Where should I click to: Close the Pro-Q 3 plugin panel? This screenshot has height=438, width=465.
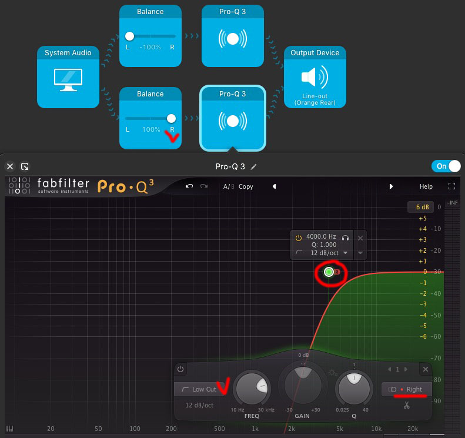coord(10,166)
